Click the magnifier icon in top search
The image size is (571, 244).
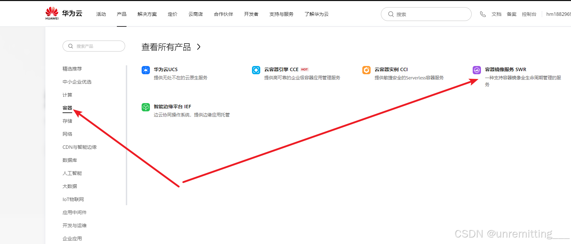click(x=391, y=14)
